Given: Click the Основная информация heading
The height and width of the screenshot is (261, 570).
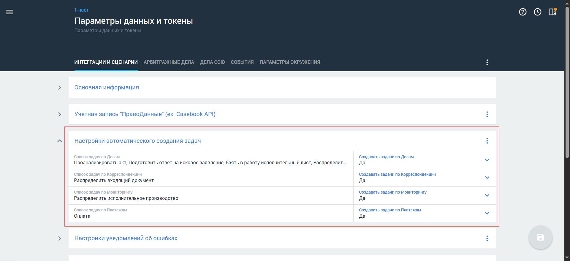Looking at the screenshot, I should (107, 88).
